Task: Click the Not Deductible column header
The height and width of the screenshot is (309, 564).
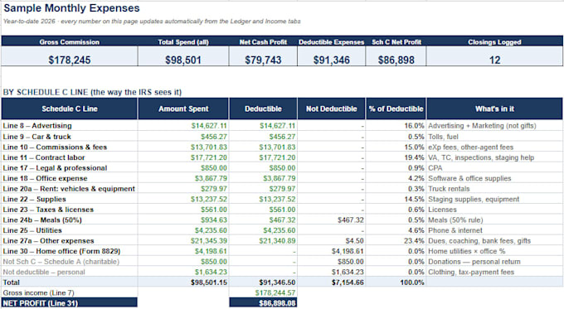Action: pyautogui.click(x=331, y=109)
